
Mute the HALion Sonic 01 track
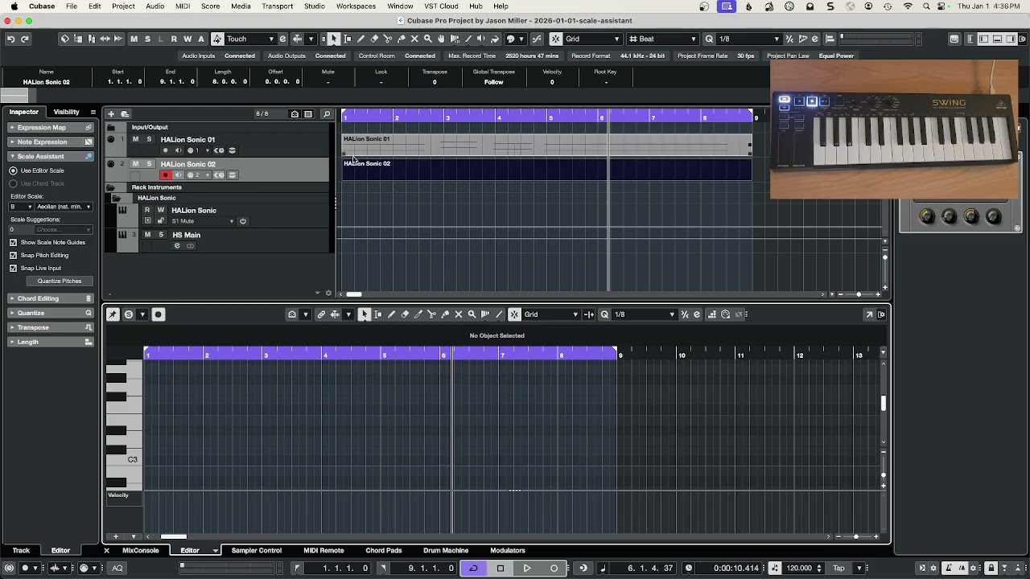point(135,139)
